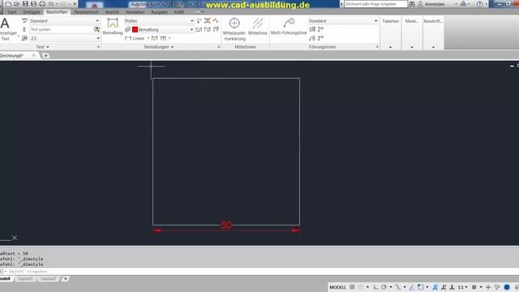Select the multiline Text tool (large A)
519x292 pixels.
point(5,24)
